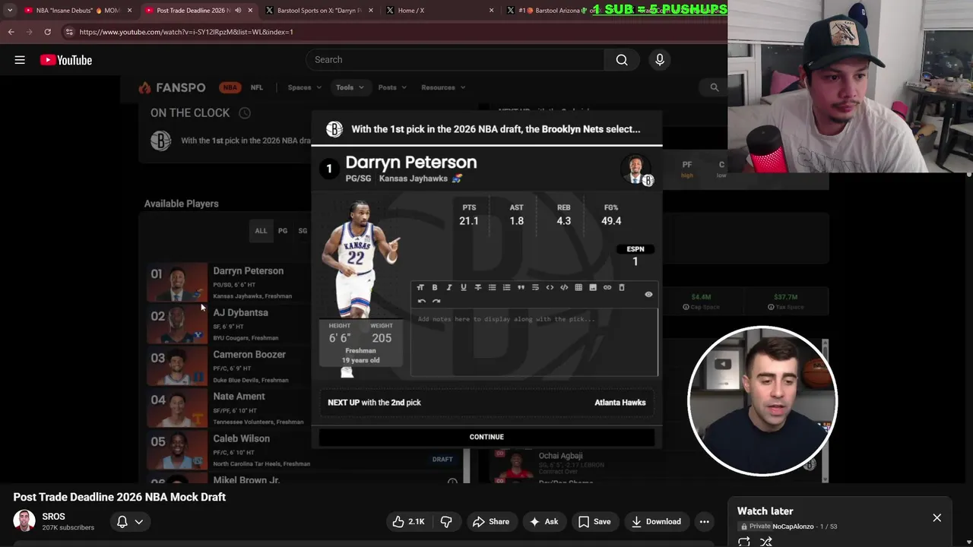Open the notification bell for SROS
The image size is (973, 547).
coord(122,521)
